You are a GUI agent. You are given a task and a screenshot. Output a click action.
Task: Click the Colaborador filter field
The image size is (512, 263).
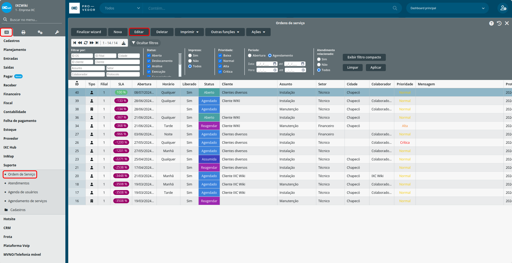tap(88, 74)
